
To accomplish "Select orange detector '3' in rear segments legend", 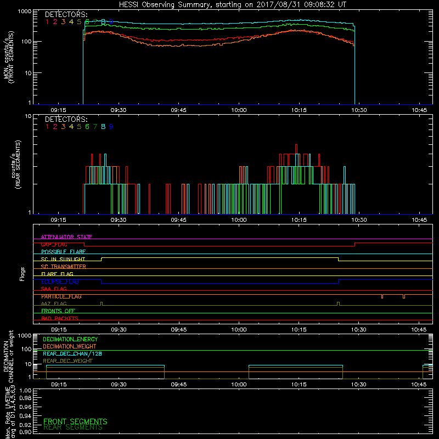I will [x=63, y=127].
